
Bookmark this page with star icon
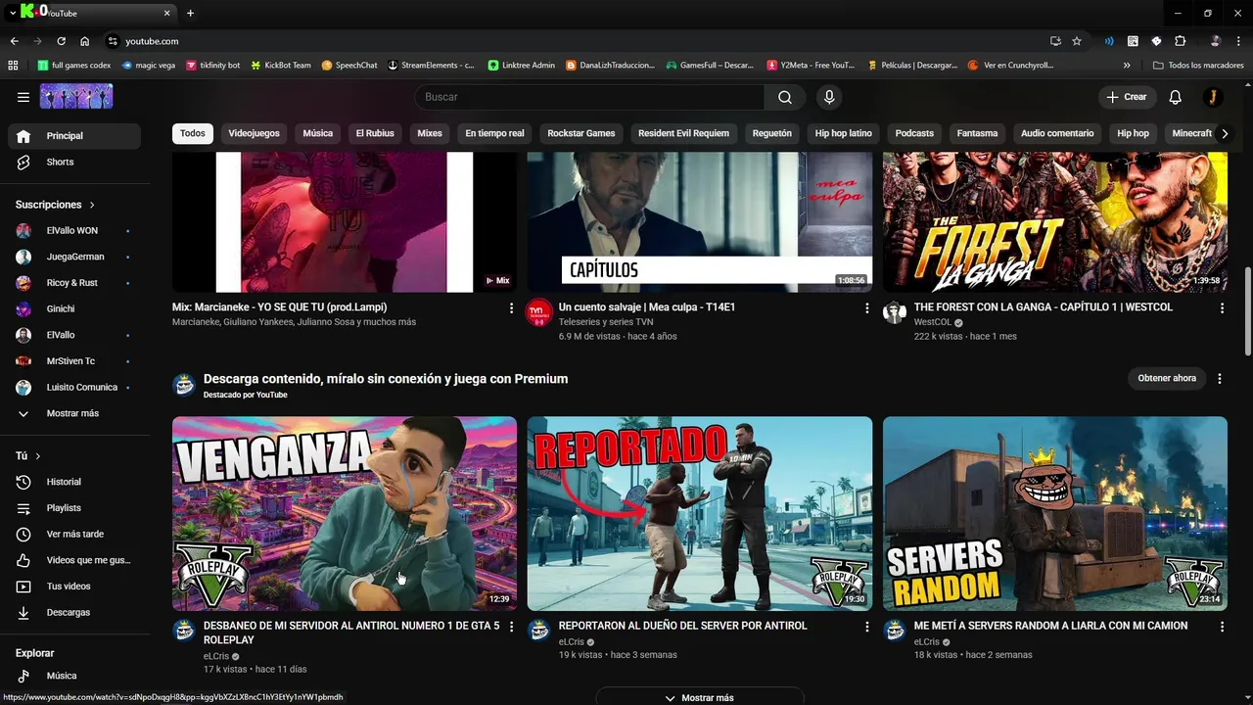click(x=1077, y=41)
